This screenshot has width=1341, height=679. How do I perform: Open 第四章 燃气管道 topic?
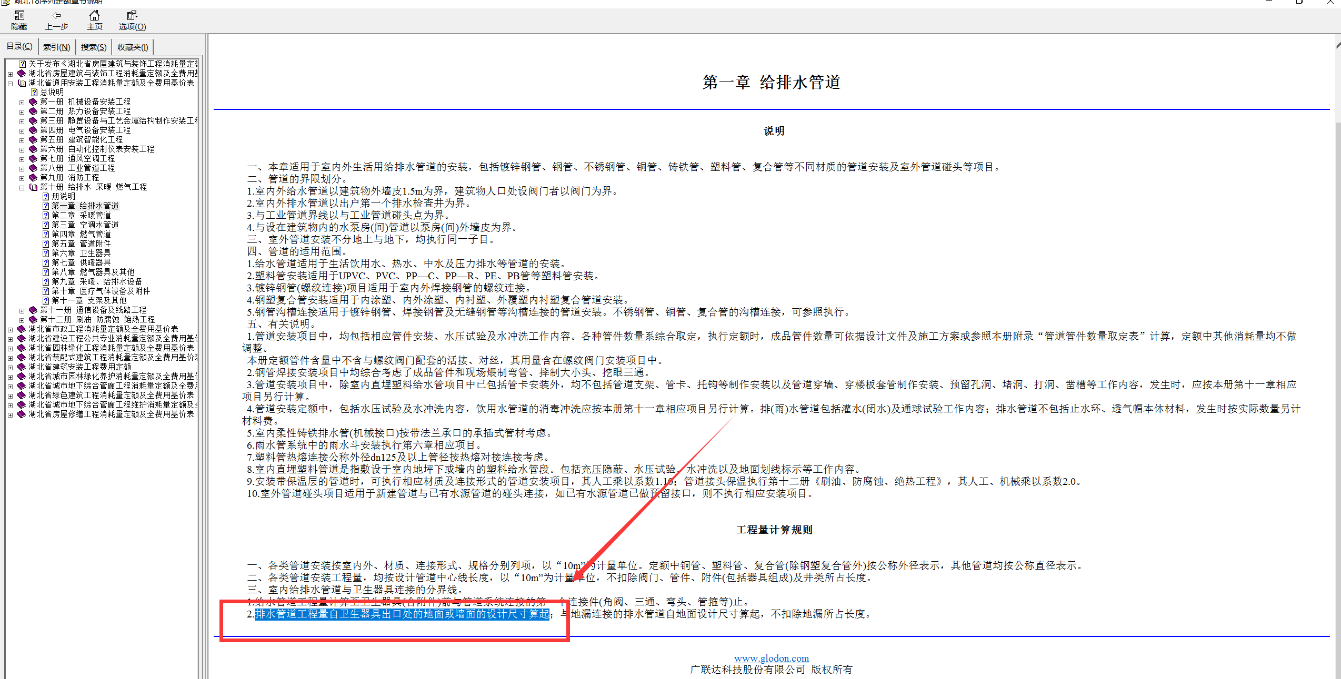click(81, 234)
